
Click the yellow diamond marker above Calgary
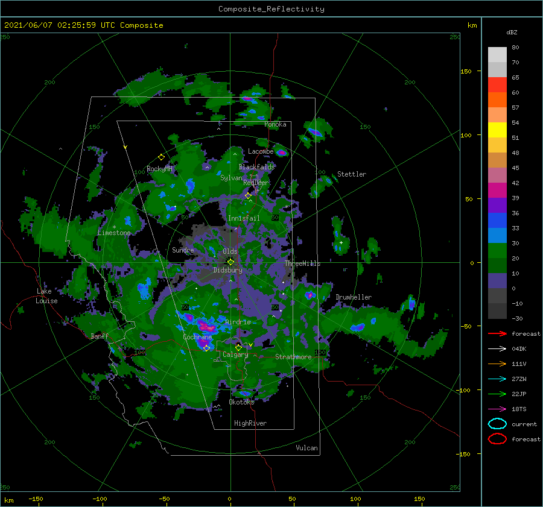(238, 347)
